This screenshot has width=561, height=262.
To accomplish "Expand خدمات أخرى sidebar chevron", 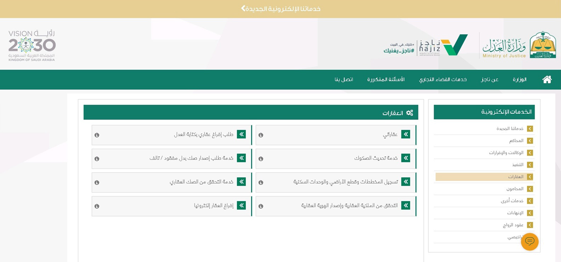I will click(x=530, y=201).
